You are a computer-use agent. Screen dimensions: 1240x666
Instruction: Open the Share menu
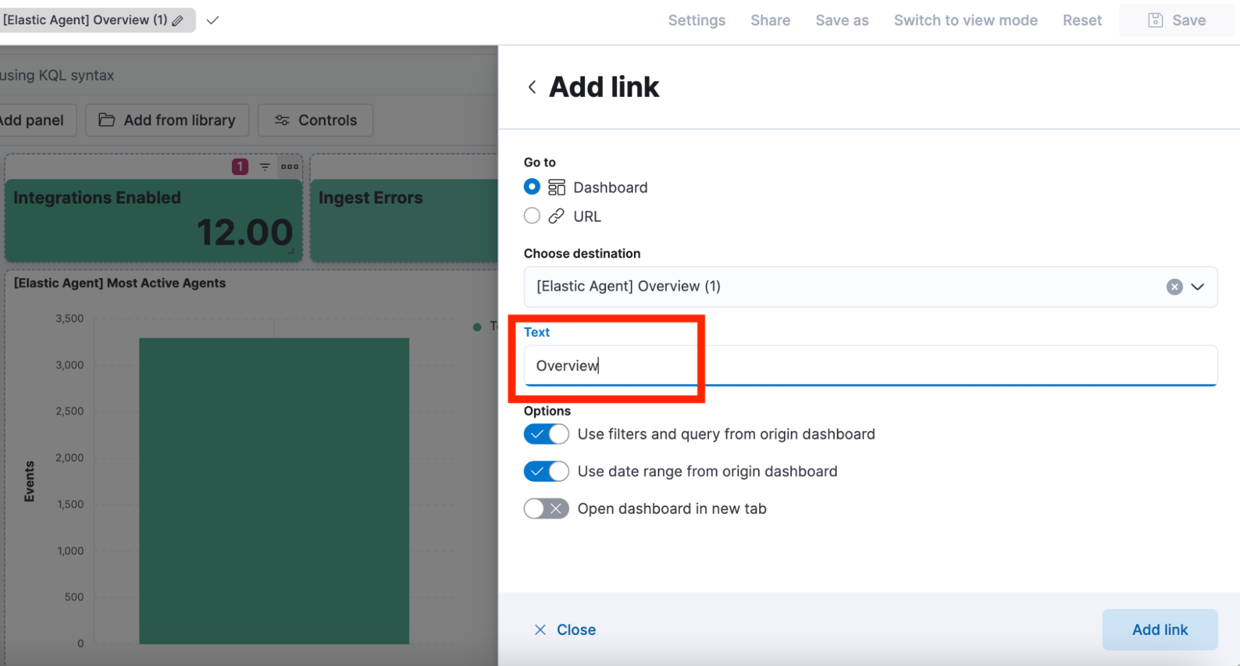(770, 20)
